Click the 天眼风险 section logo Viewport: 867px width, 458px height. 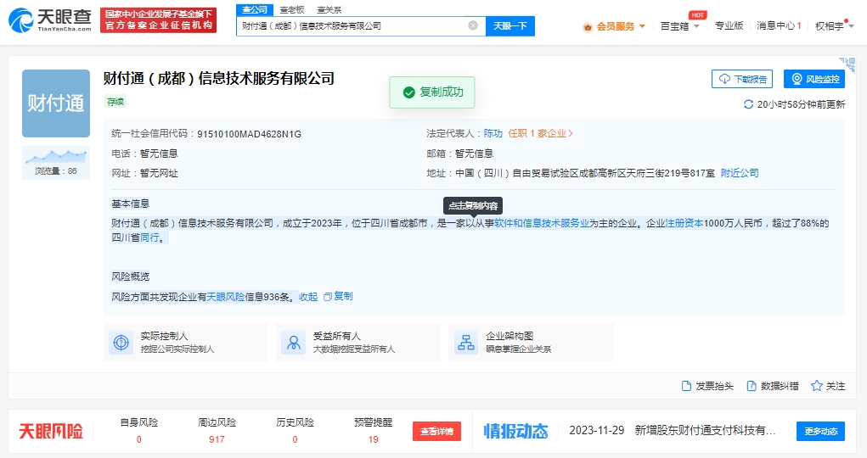pyautogui.click(x=51, y=431)
